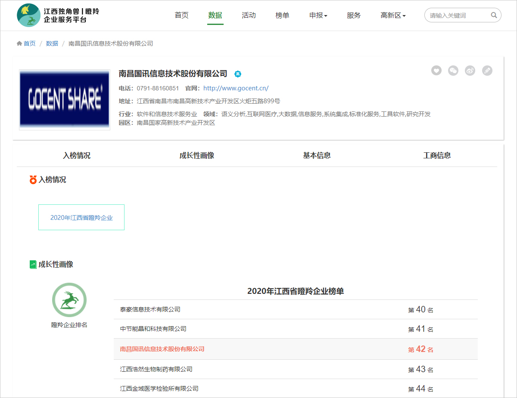
Task: Click the 第 40 名 rank value
Action: [420, 310]
